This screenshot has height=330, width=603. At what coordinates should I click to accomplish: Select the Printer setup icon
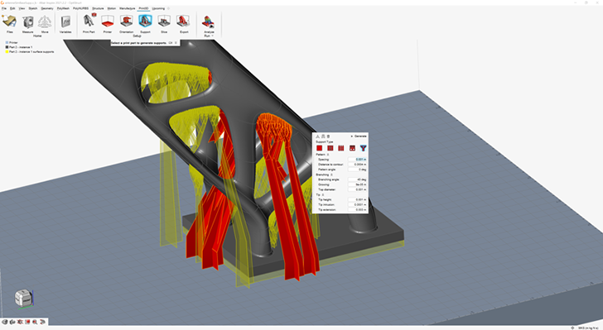[108, 22]
